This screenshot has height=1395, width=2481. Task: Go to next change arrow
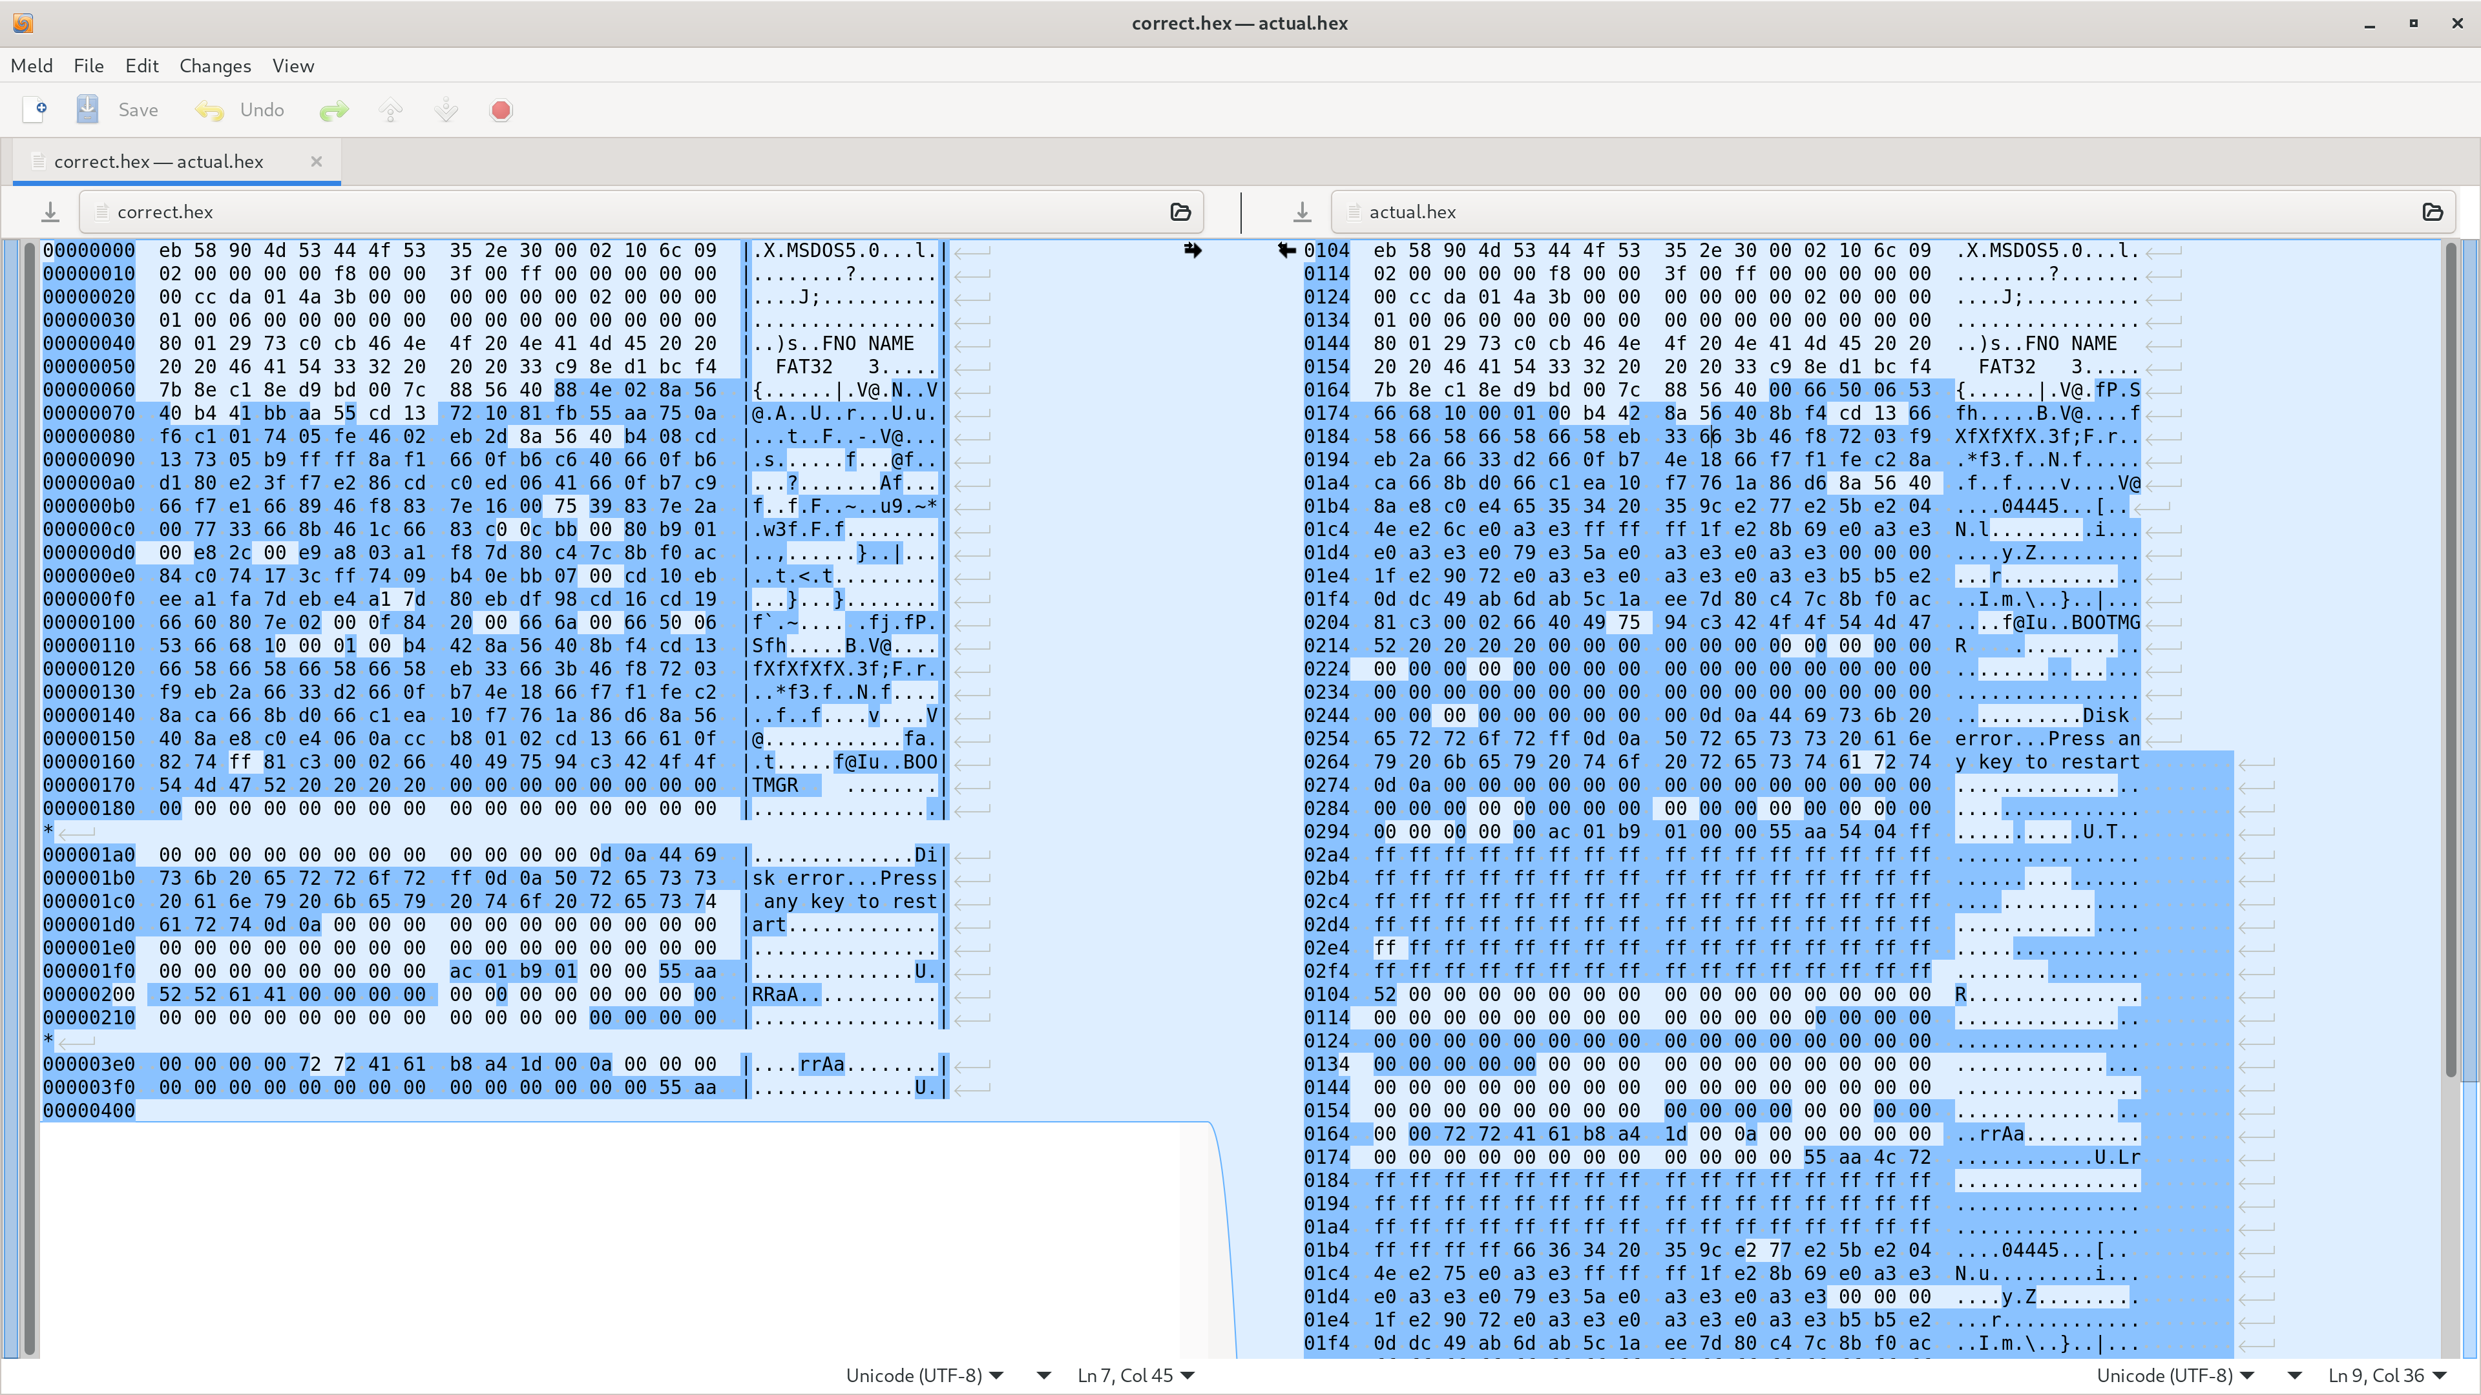(x=446, y=110)
